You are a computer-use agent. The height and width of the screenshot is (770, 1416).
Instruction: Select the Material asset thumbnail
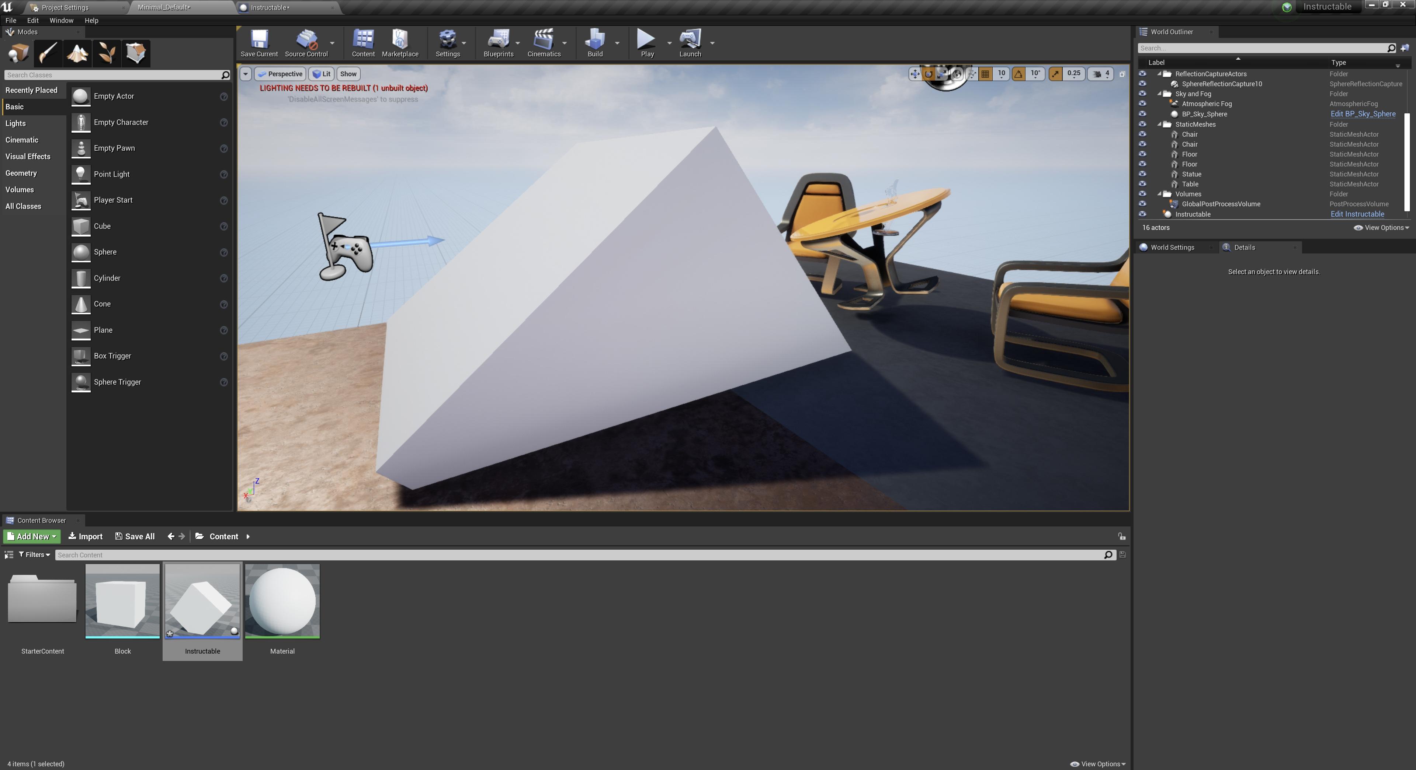point(282,602)
